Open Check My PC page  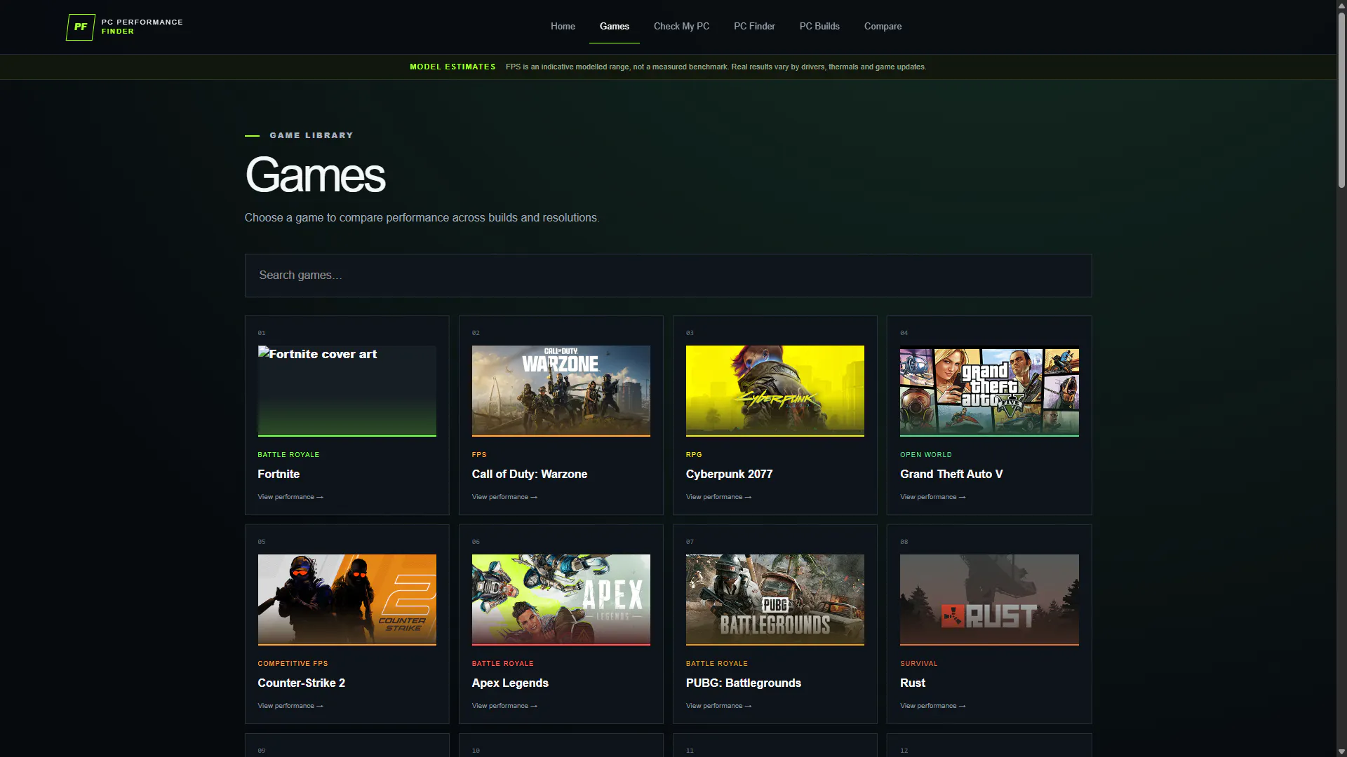point(681,27)
